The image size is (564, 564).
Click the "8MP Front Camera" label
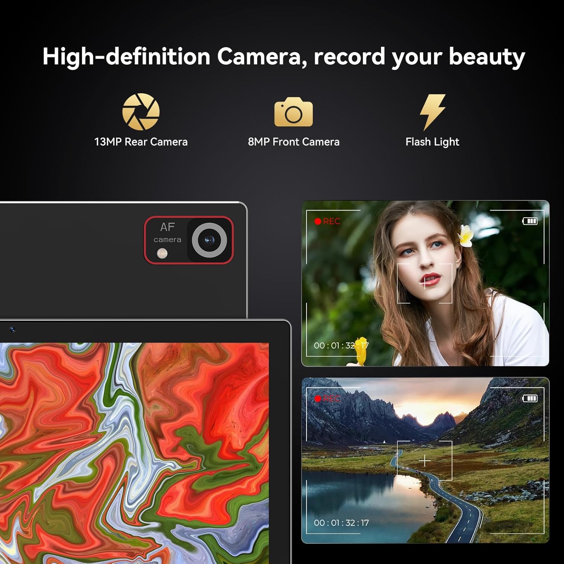(294, 142)
